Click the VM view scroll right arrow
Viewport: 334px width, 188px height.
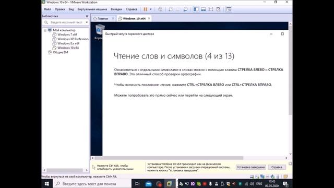click(287, 158)
